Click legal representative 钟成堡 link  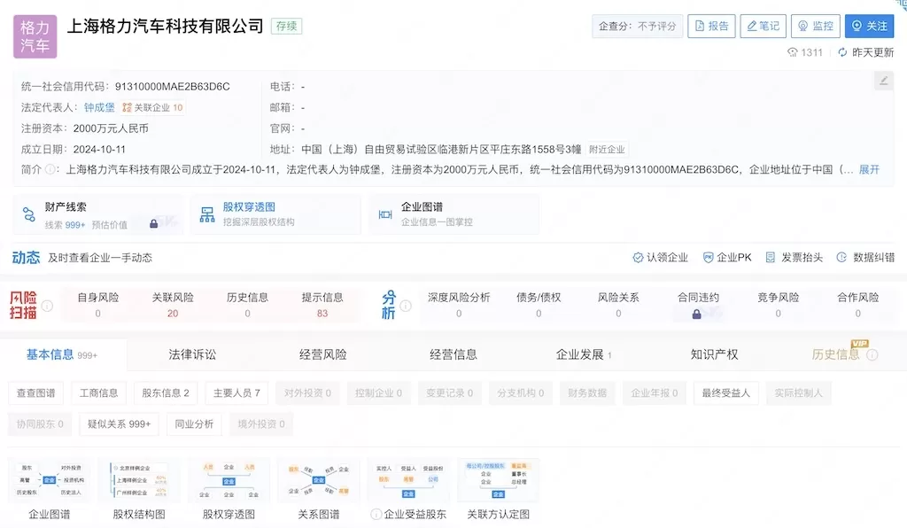pyautogui.click(x=99, y=108)
